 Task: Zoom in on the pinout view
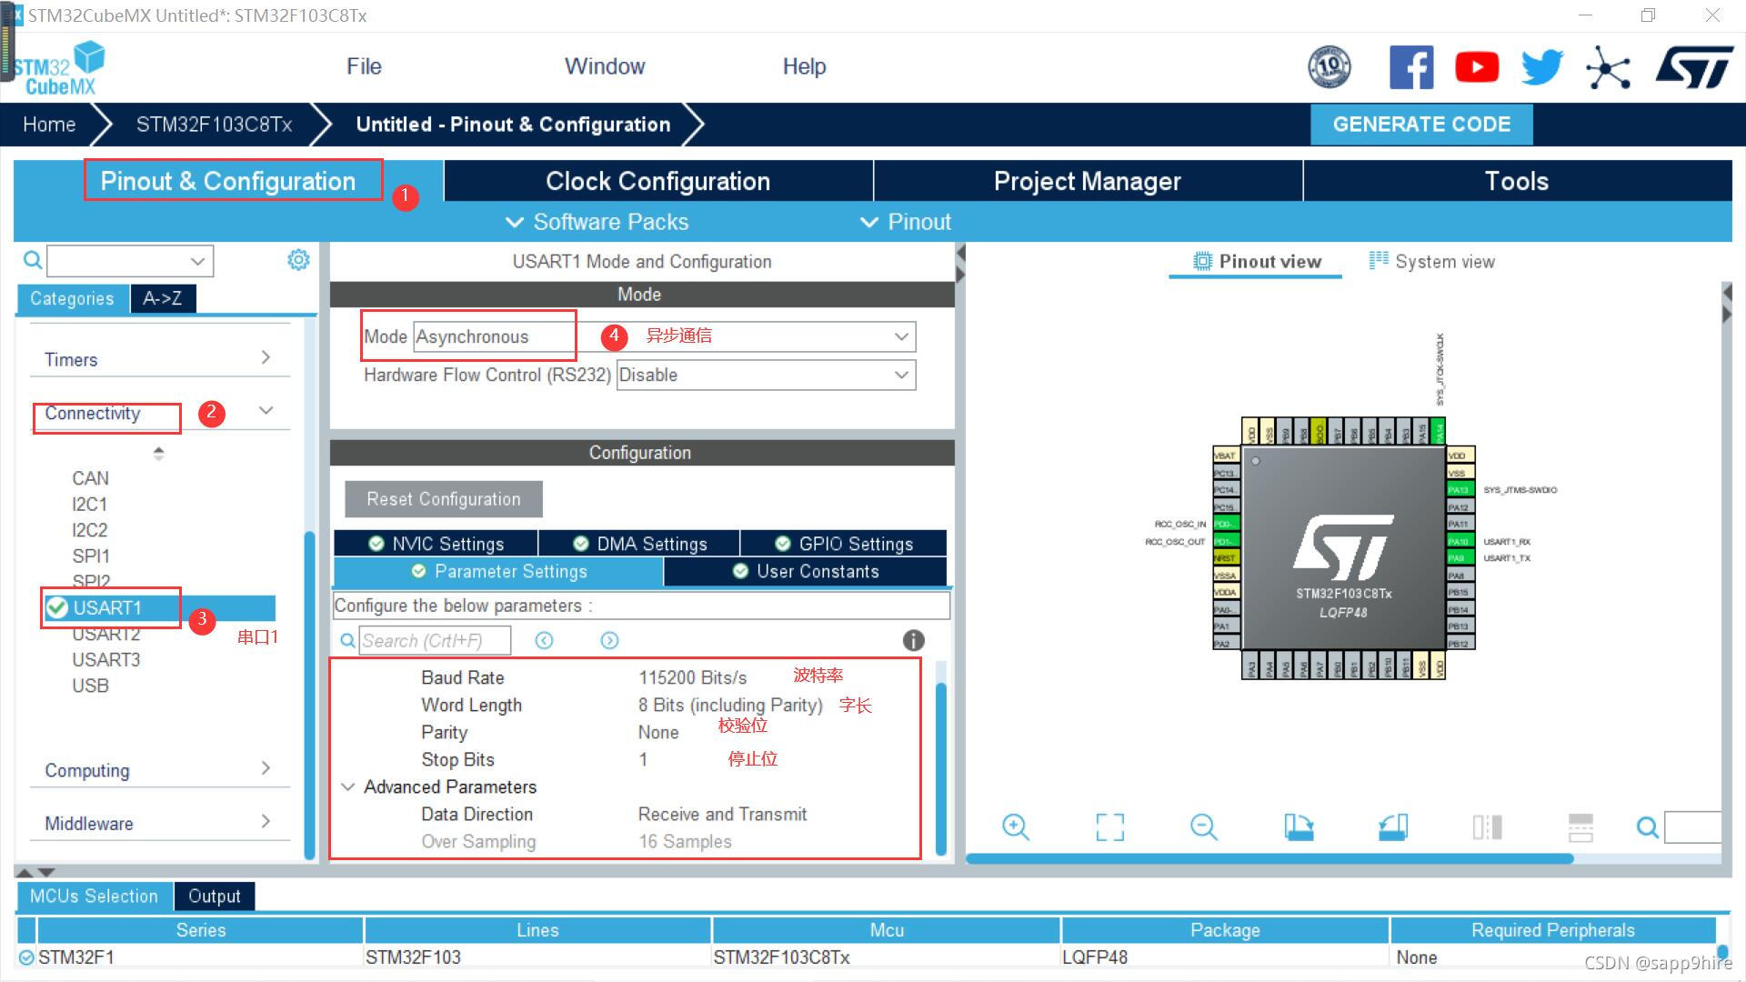[x=1015, y=827]
